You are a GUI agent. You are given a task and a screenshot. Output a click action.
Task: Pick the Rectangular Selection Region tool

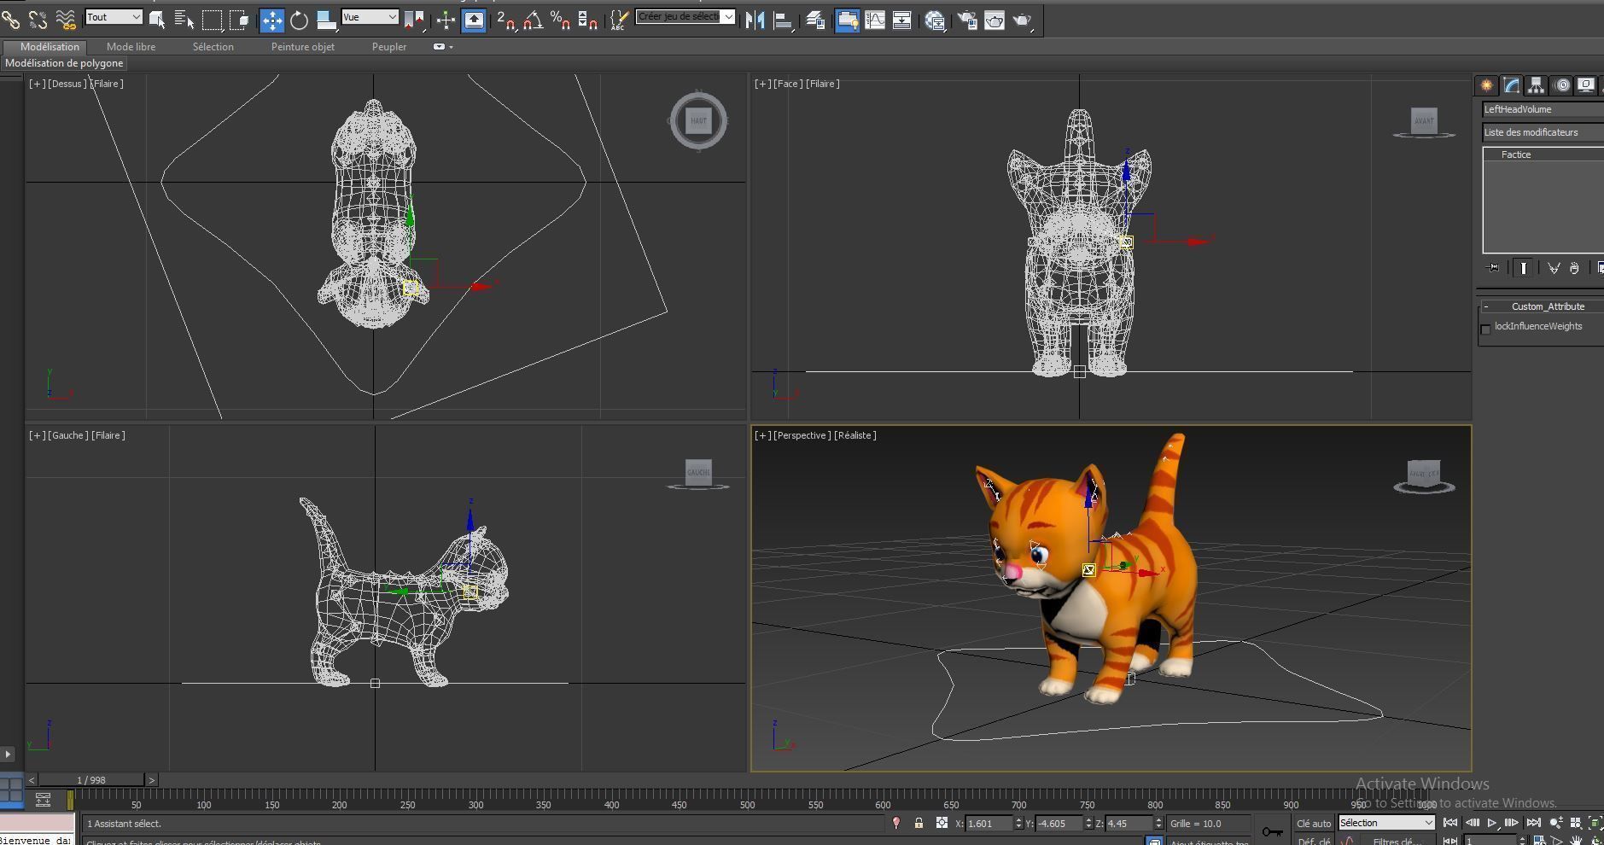click(212, 19)
